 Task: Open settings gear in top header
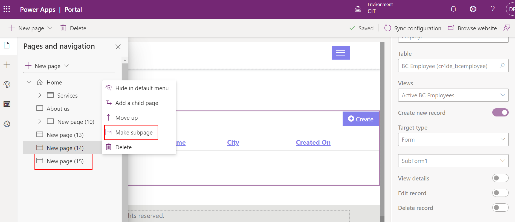[473, 9]
